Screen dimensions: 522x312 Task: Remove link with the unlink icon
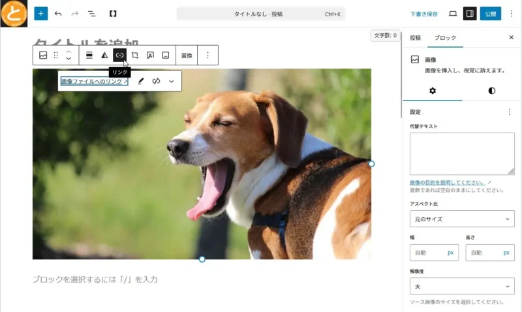[156, 82]
